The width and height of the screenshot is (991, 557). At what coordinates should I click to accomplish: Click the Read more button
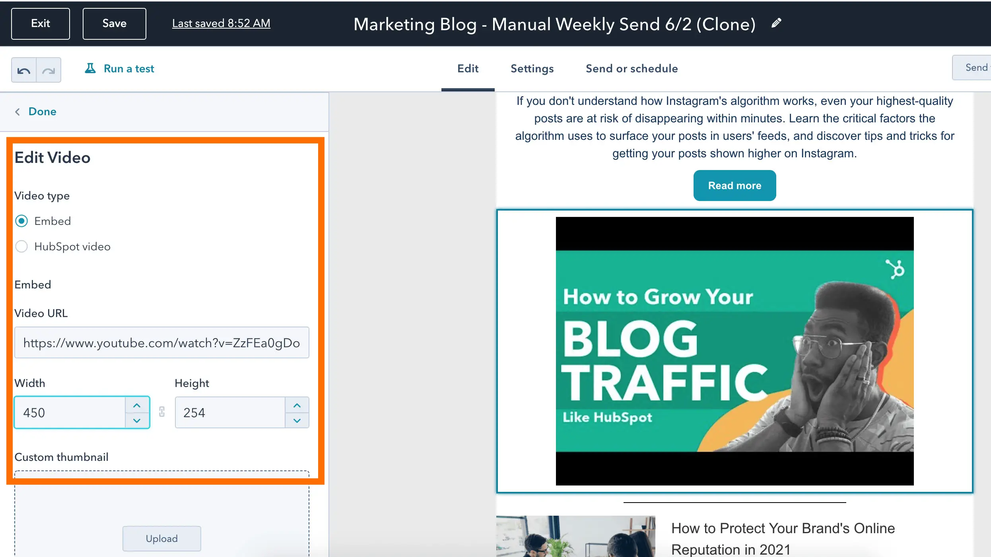[x=735, y=186]
